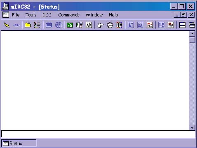Open the Timer clock icon
This screenshot has width=197, height=148.
tap(110, 25)
